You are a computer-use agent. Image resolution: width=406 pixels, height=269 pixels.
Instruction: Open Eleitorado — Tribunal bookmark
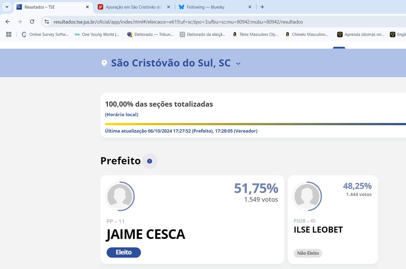click(x=150, y=35)
